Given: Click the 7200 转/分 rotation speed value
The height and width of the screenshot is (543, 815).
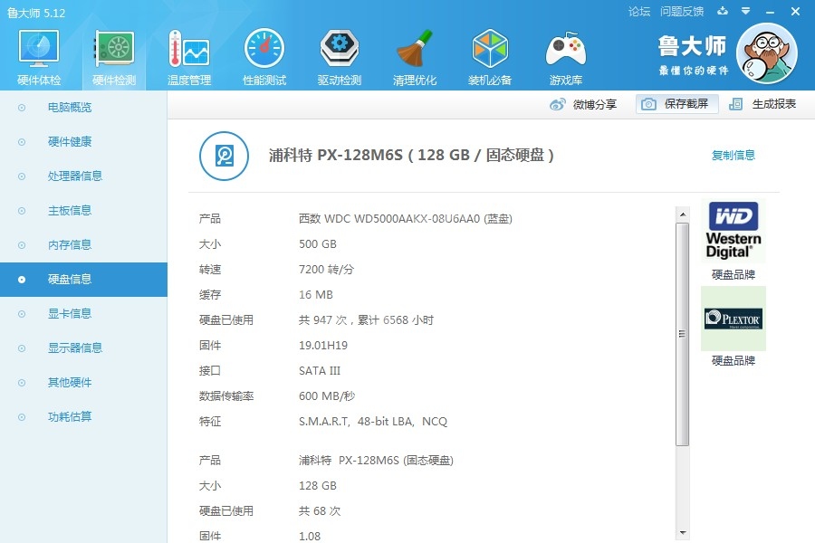Looking at the screenshot, I should [326, 270].
